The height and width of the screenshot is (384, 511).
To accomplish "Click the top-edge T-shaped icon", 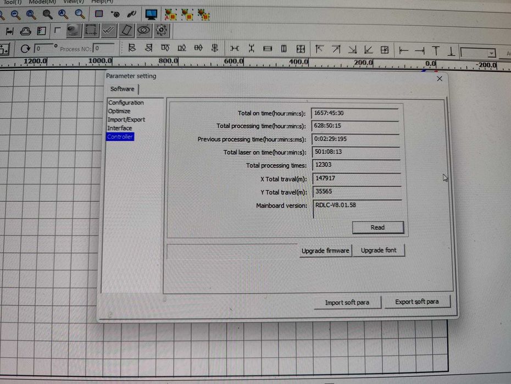I will coord(436,51).
